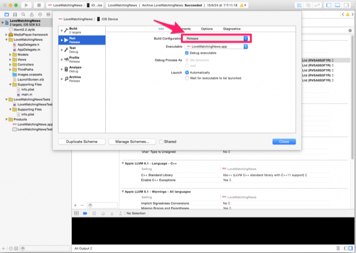Expand the Archive scheme action

pyautogui.click(x=62, y=79)
